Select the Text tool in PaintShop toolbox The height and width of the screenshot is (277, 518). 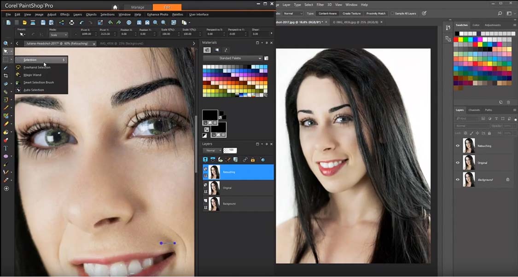point(6,148)
